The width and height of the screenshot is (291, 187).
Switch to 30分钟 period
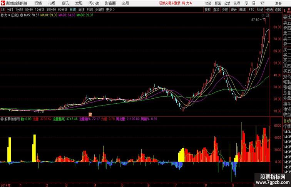(51, 10)
